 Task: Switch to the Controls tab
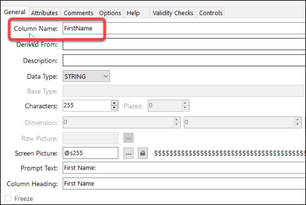[x=211, y=13]
